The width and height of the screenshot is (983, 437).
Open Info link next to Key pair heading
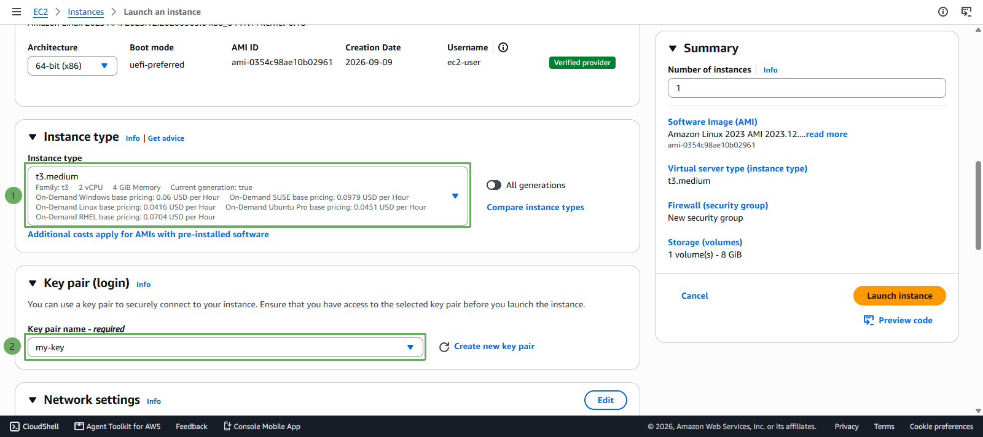click(143, 285)
